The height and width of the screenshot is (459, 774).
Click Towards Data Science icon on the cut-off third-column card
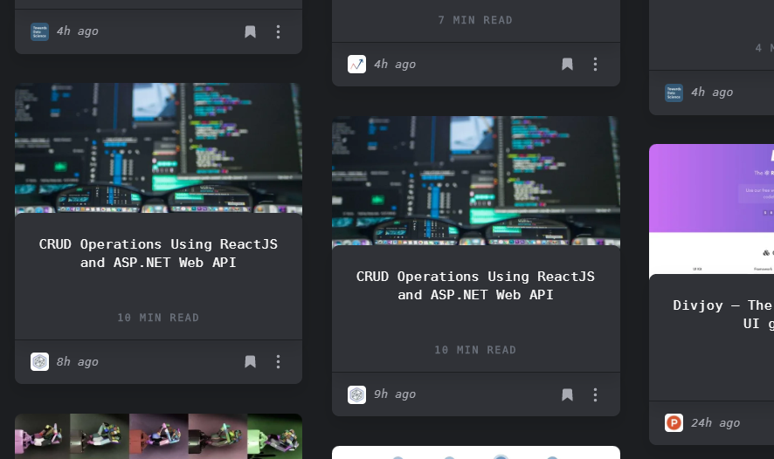(674, 92)
